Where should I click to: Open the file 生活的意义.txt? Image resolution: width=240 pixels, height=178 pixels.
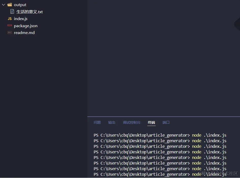point(29,12)
